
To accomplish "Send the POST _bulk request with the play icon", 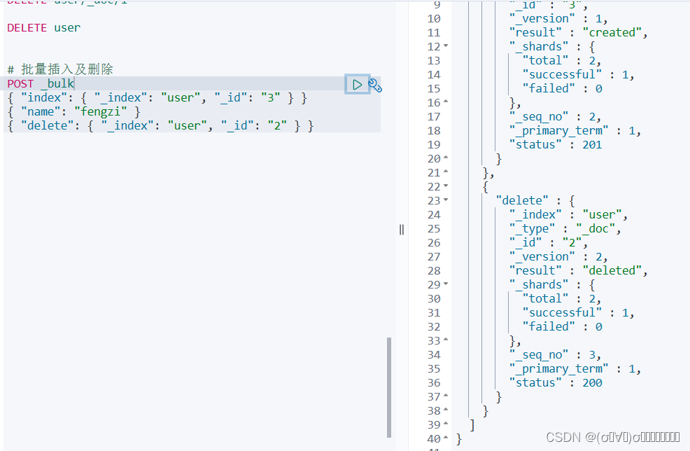I will 357,84.
